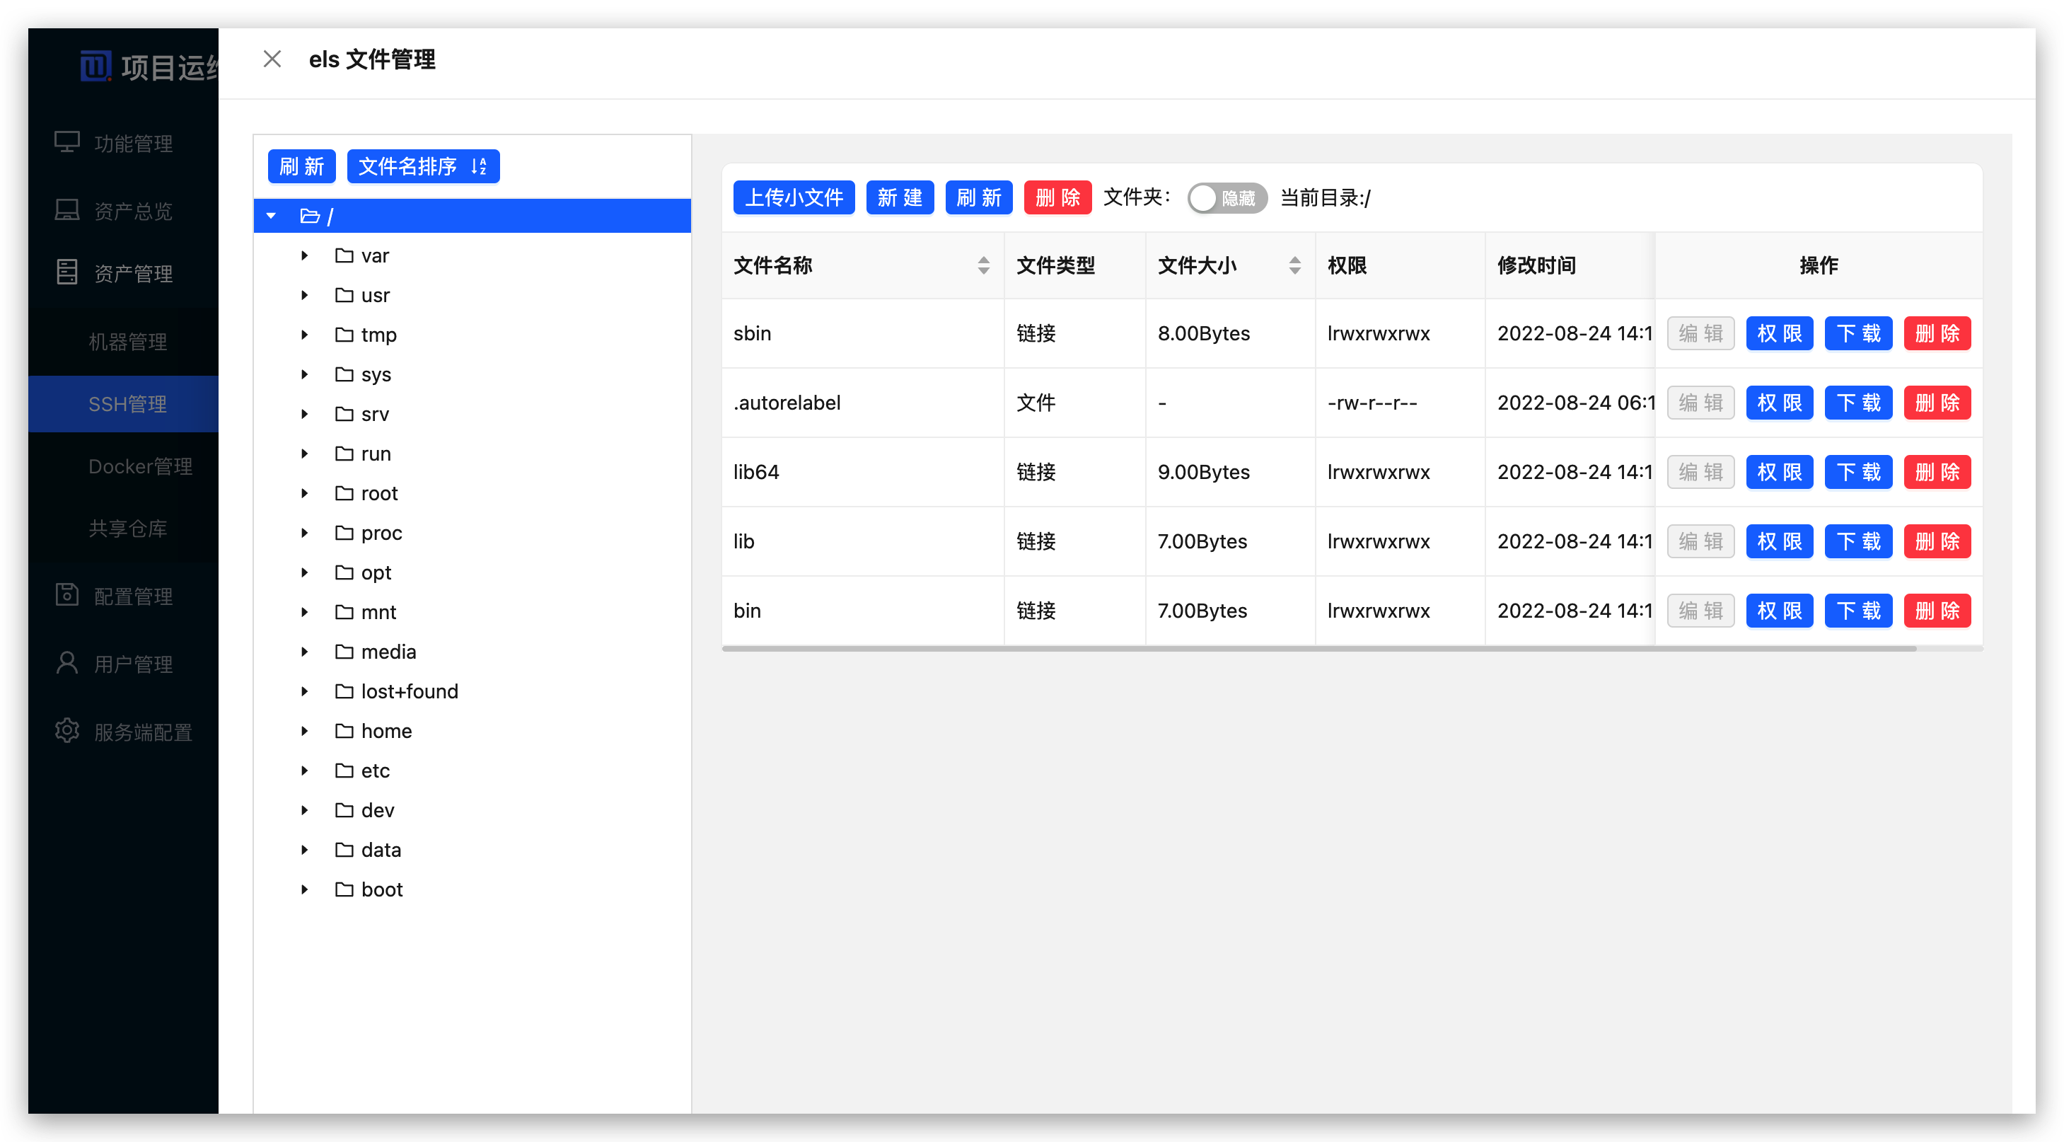
Task: Click the 资产总览 laptop icon in sidebar
Action: coord(66,210)
